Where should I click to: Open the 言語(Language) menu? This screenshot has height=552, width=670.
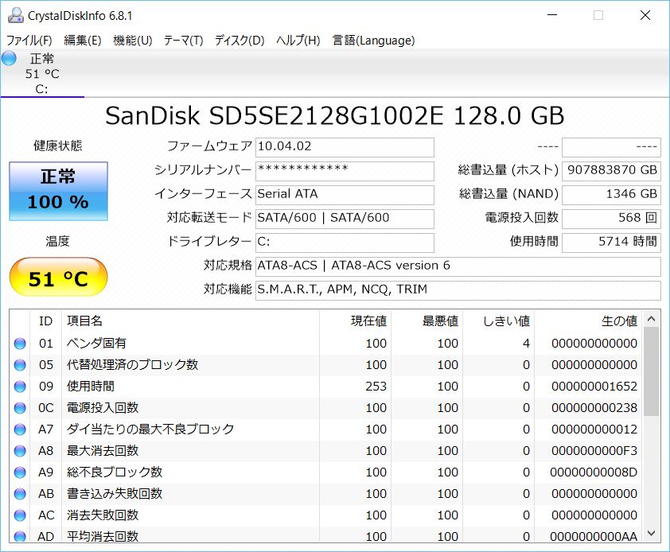click(x=373, y=41)
